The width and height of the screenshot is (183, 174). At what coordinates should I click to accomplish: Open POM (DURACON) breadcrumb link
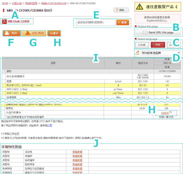(x=54, y=3)
